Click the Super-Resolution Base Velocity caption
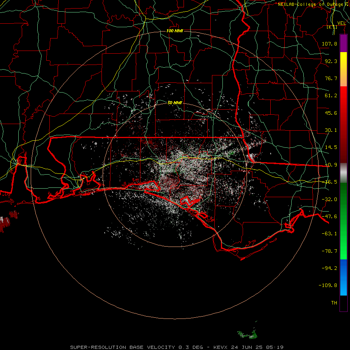 [x=177, y=347]
